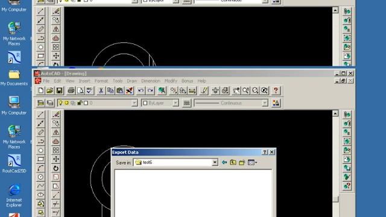Open Dimension menu in lower AutoCAD window

[151, 81]
